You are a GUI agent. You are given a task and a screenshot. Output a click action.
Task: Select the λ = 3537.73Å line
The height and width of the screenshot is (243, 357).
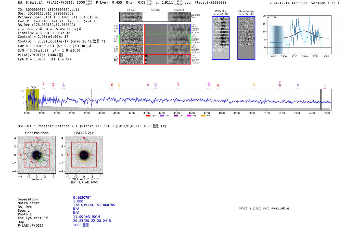49,29
